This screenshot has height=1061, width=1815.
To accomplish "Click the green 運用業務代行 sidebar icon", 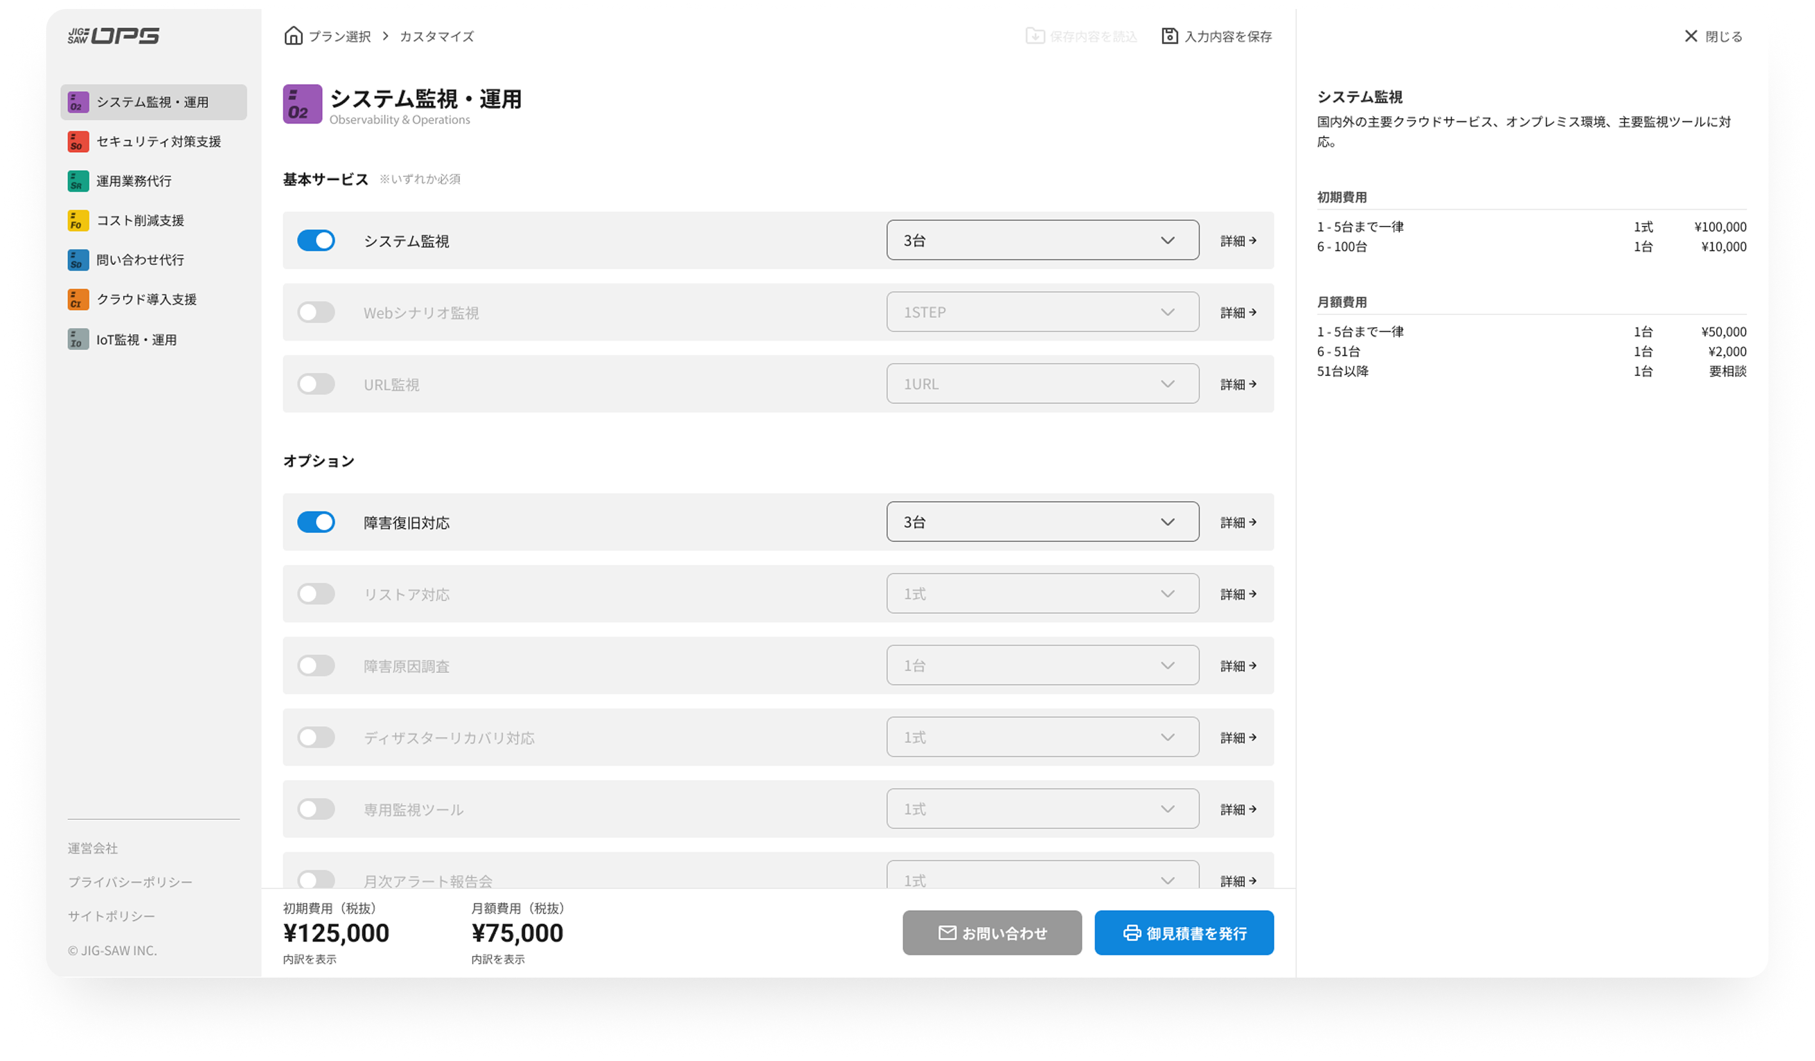I will pos(78,181).
